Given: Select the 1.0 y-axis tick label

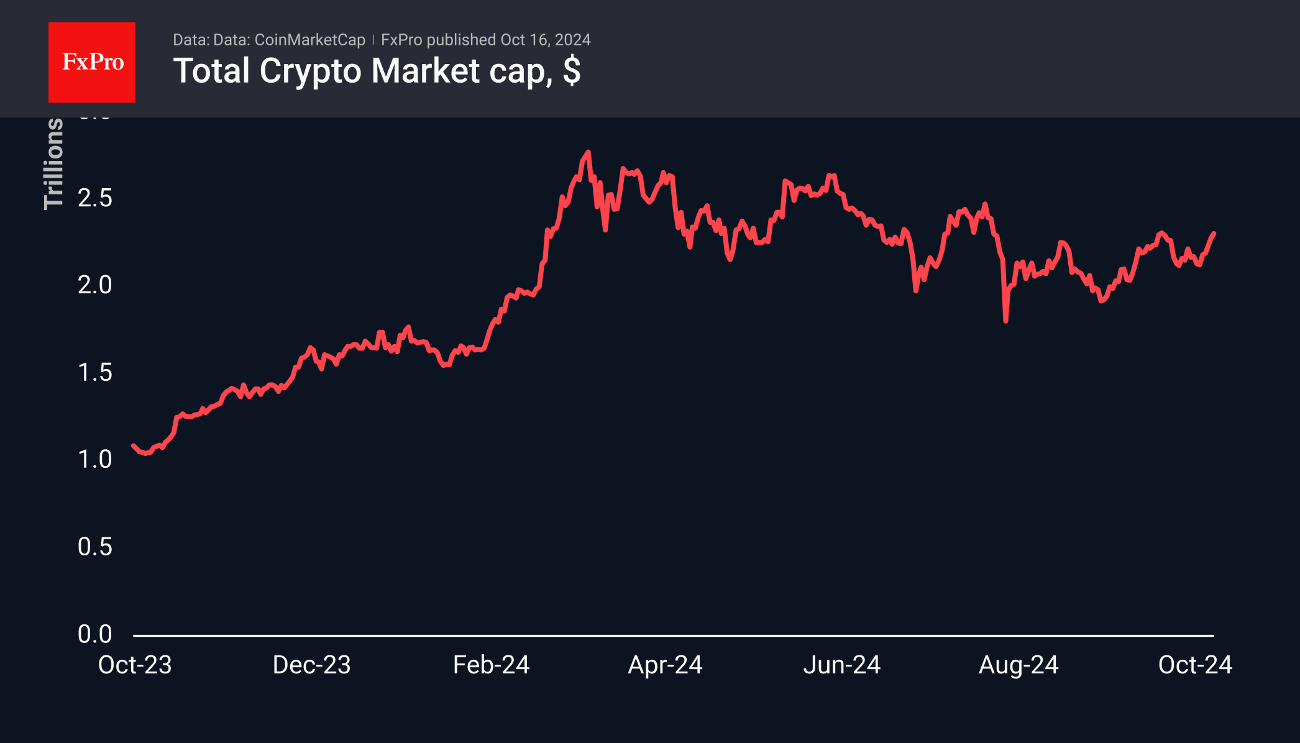Looking at the screenshot, I should pyautogui.click(x=95, y=460).
